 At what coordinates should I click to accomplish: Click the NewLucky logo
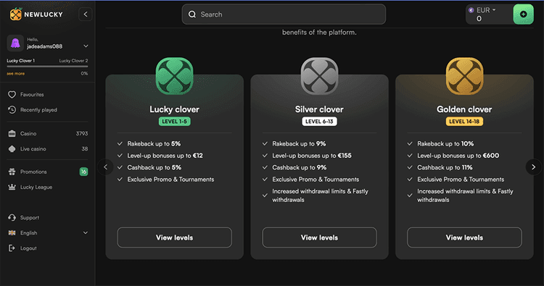(36, 14)
